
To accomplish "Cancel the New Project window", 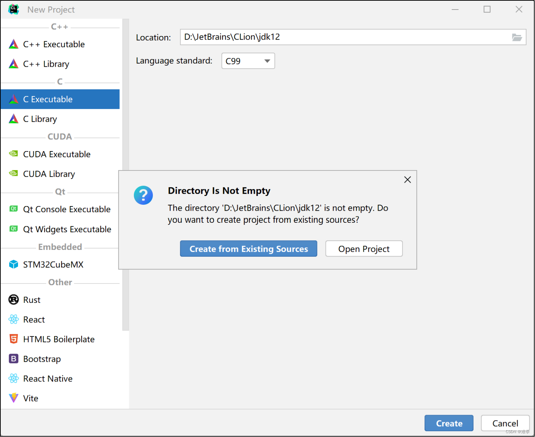I will pos(505,423).
